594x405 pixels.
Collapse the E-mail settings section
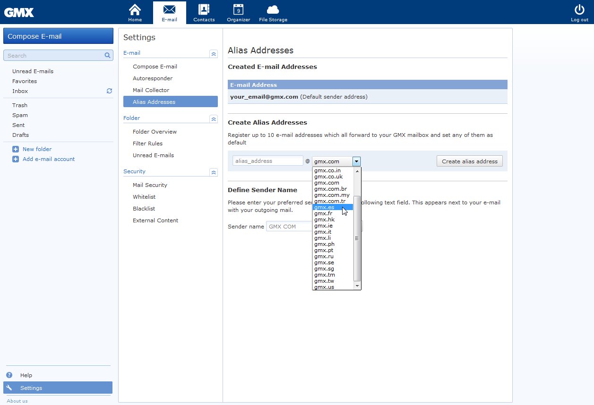point(214,54)
